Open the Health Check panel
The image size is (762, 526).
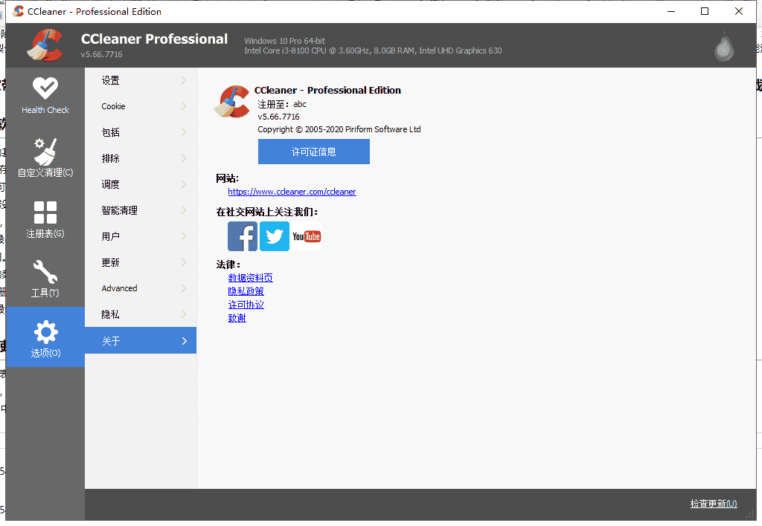45,95
